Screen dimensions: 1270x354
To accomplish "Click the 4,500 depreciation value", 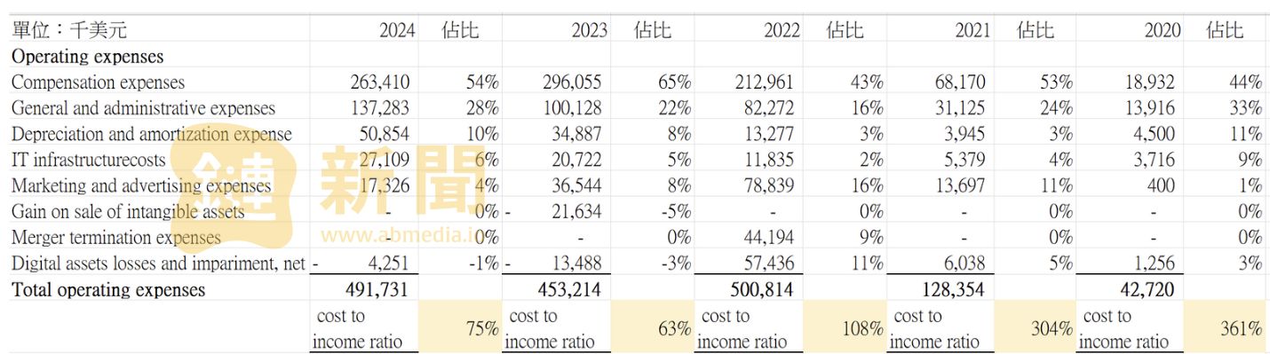I will [1154, 134].
